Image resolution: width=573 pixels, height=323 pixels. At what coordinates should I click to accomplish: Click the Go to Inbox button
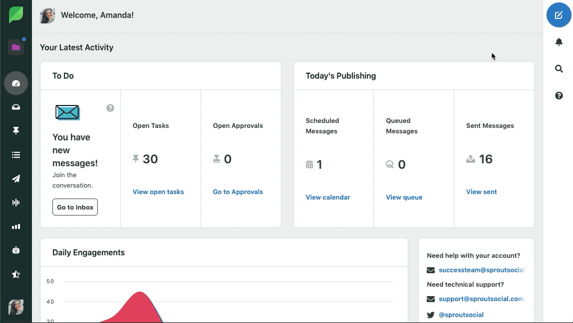(75, 207)
